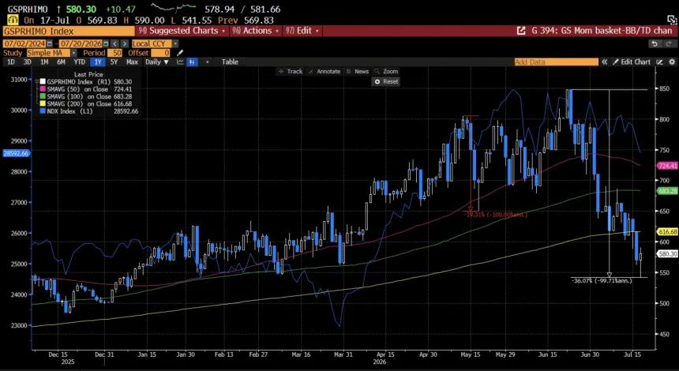Click yellow SMAVG (200) legend swatch
This screenshot has width=679, height=371.
(x=43, y=103)
